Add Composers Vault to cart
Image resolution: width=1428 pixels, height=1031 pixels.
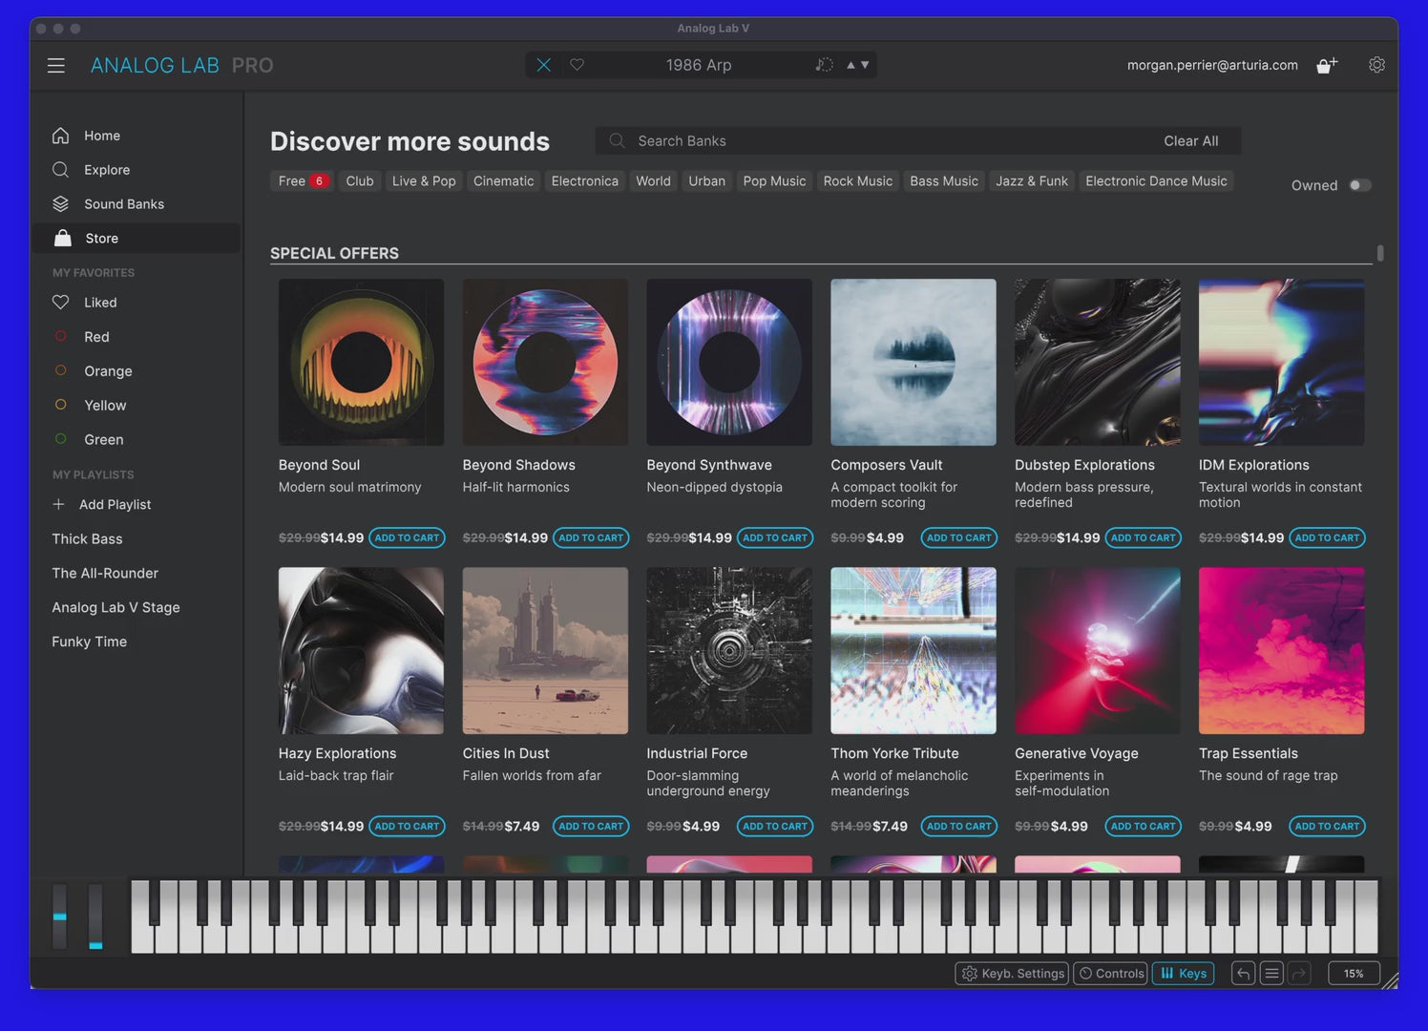click(959, 537)
